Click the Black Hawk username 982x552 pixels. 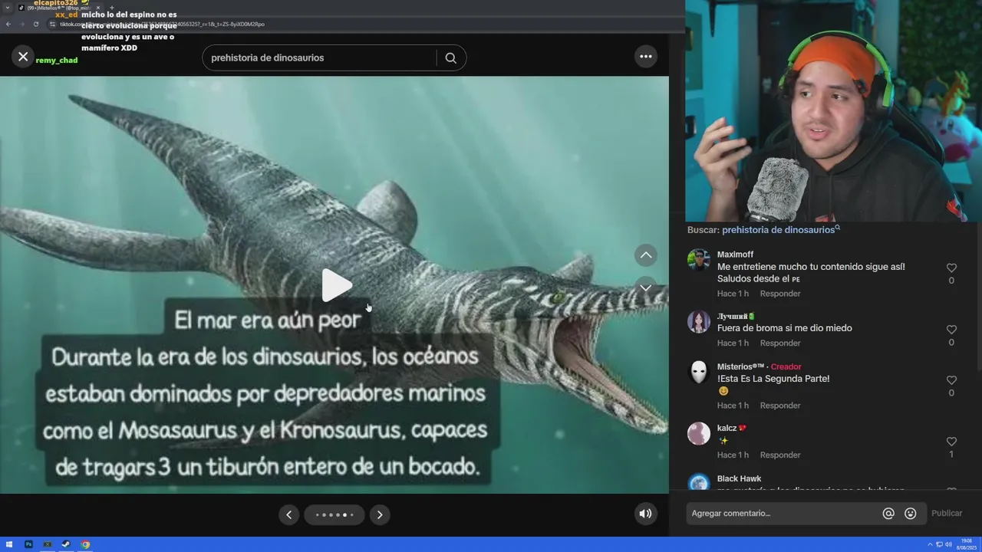[x=739, y=478]
